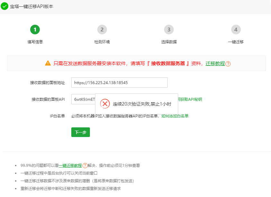Screen dimensions: 271x197
Task: Click the label 接收数据的面板地址
Action: tap(48, 83)
